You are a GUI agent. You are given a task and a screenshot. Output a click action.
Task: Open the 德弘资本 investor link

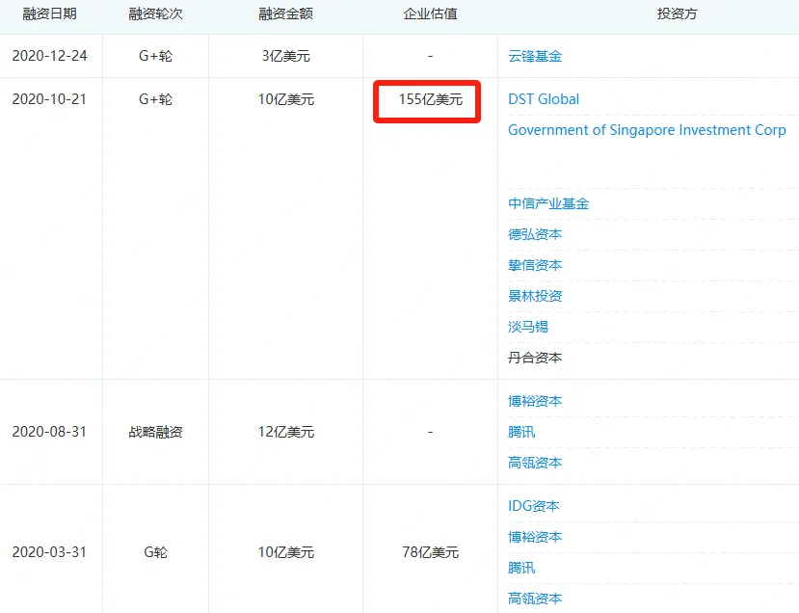535,234
